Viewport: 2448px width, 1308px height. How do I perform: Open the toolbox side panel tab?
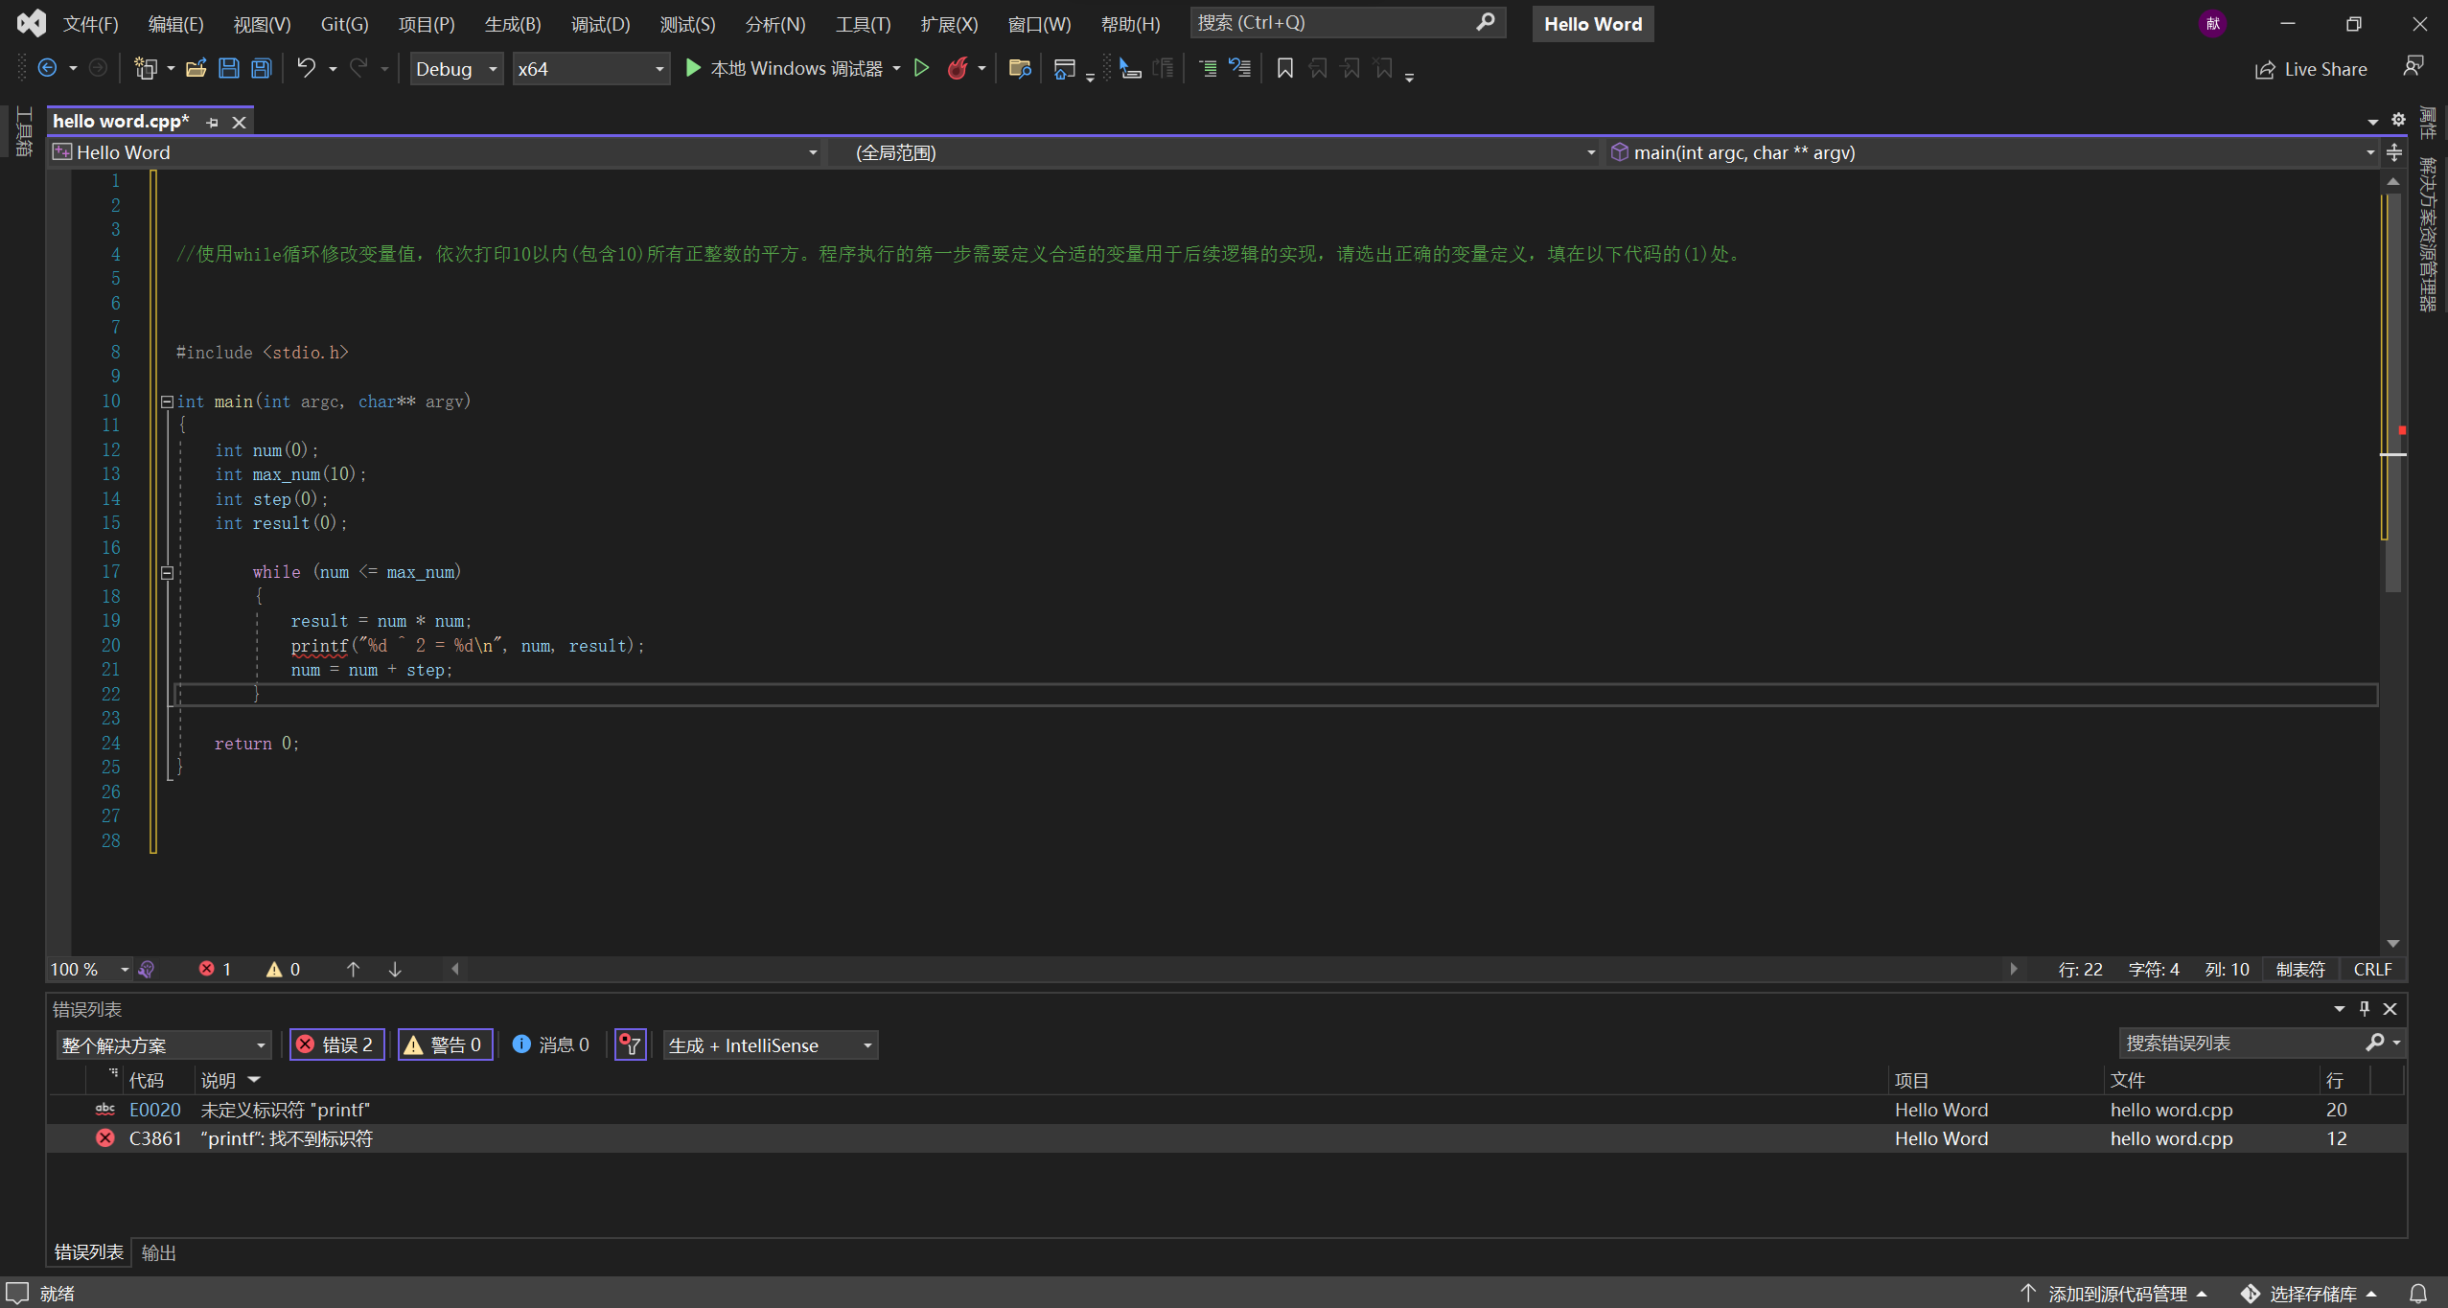[24, 131]
